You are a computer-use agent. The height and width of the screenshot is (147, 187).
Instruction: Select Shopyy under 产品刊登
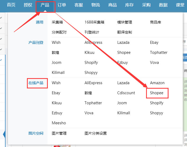(91, 72)
